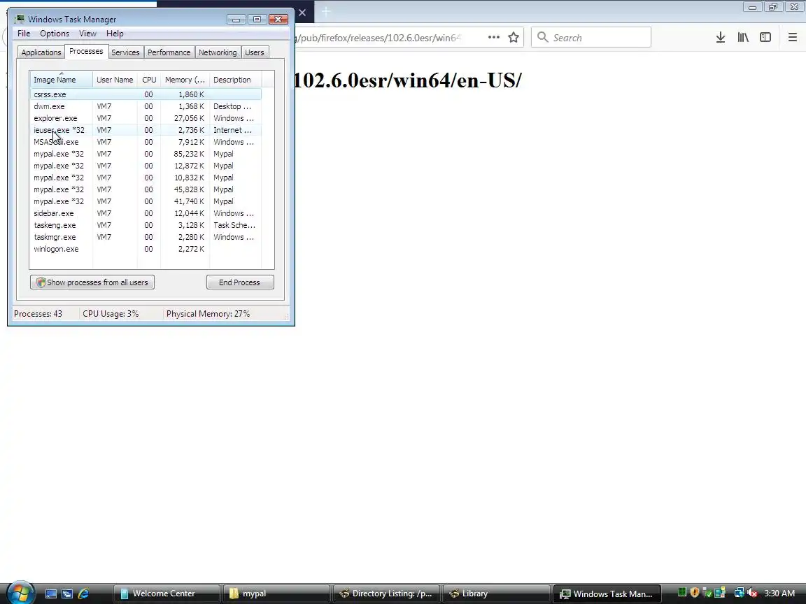Open the Options menu in Task Manager
This screenshot has height=604, width=806.
pyautogui.click(x=55, y=34)
